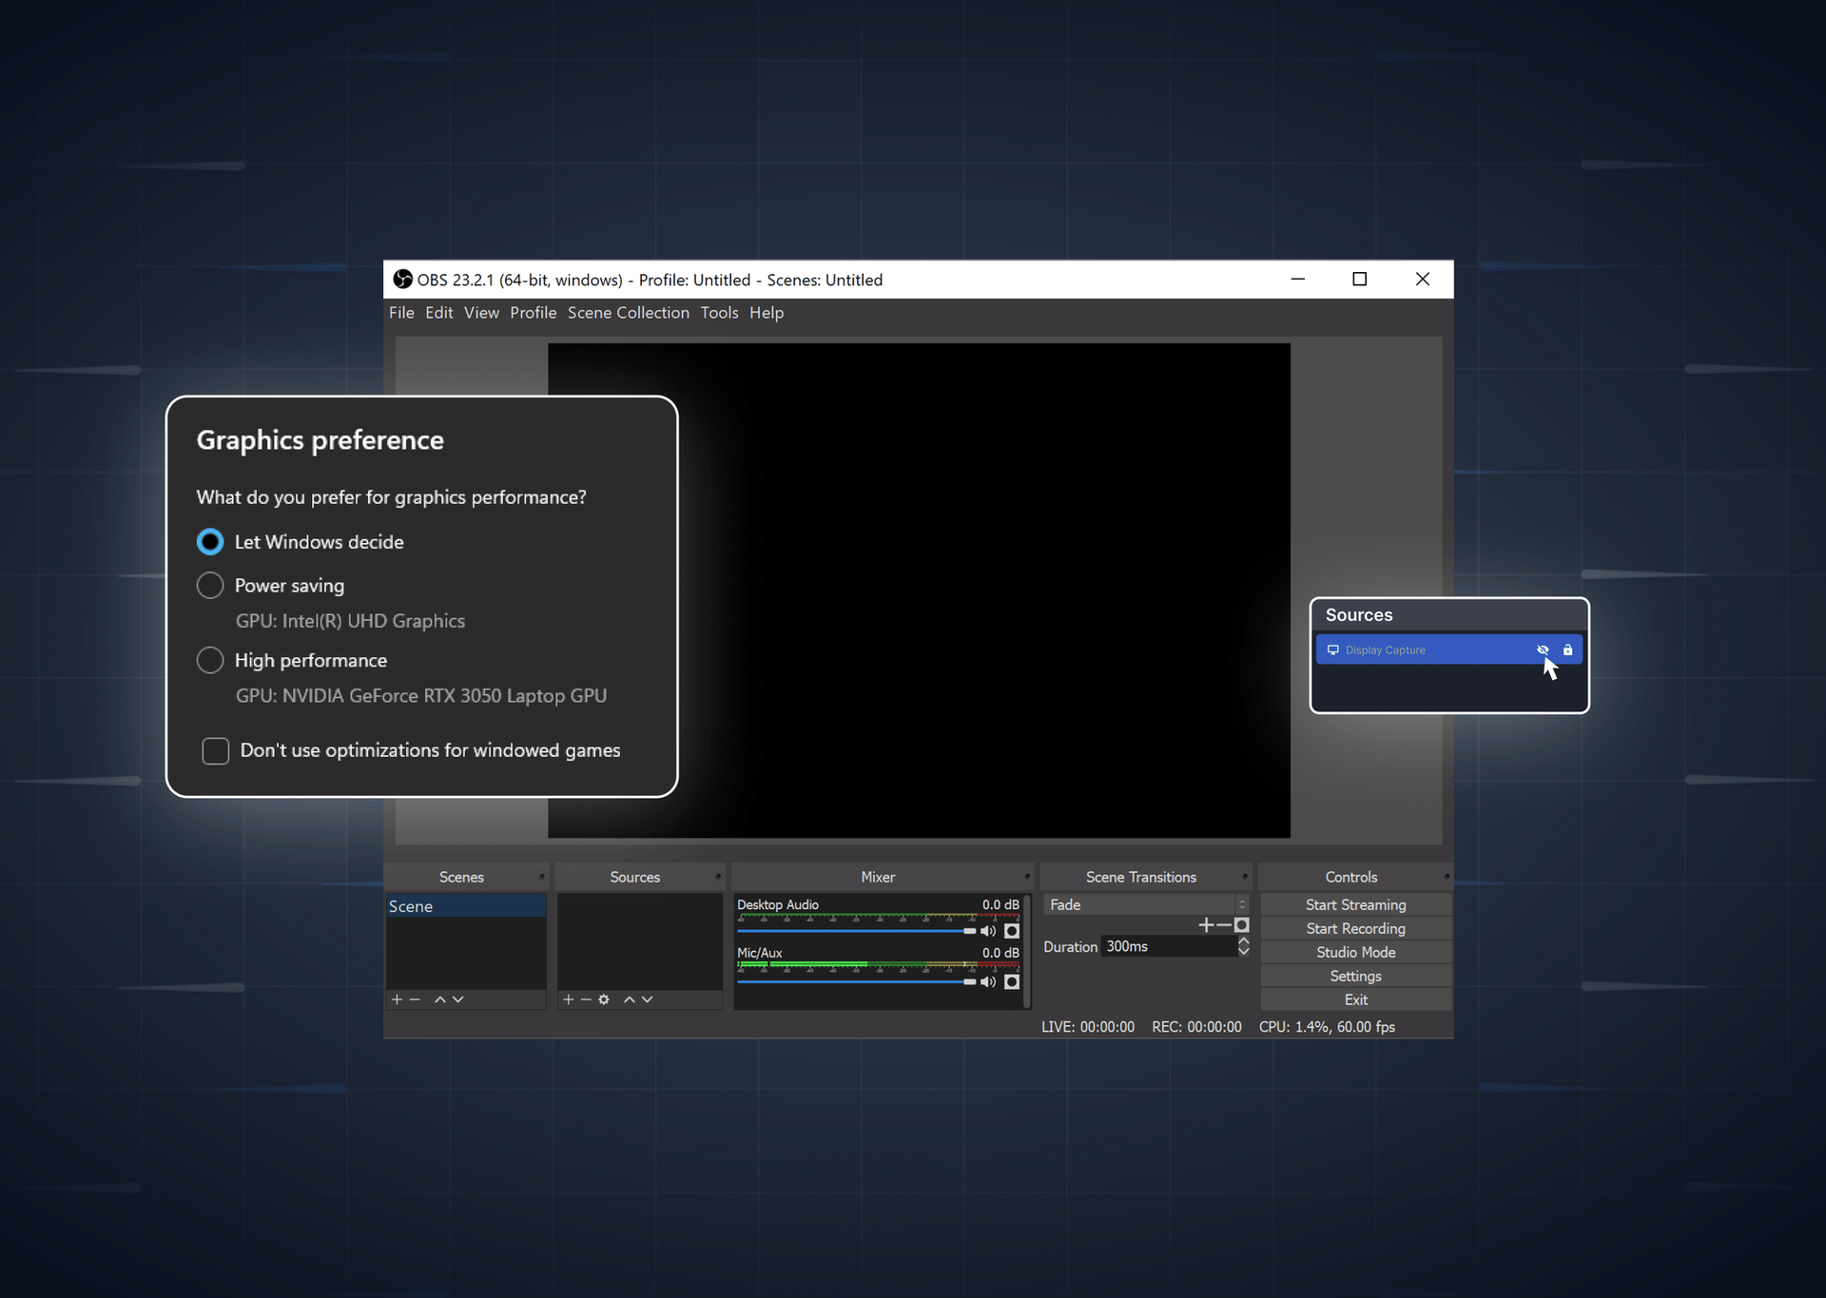This screenshot has width=1826, height=1298.
Task: Lock the Display Capture source
Action: pos(1567,649)
